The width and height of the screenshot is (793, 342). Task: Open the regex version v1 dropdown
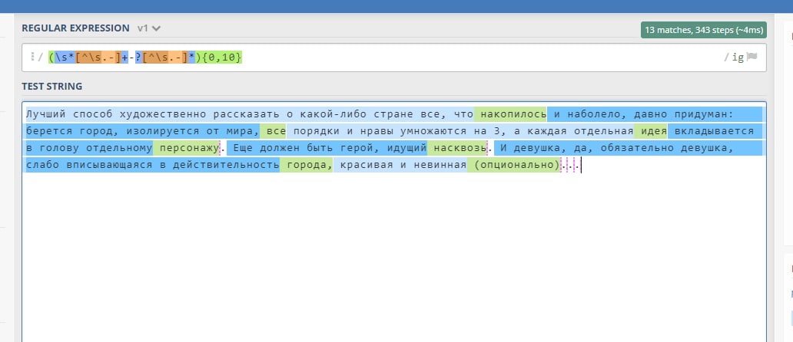pyautogui.click(x=149, y=28)
